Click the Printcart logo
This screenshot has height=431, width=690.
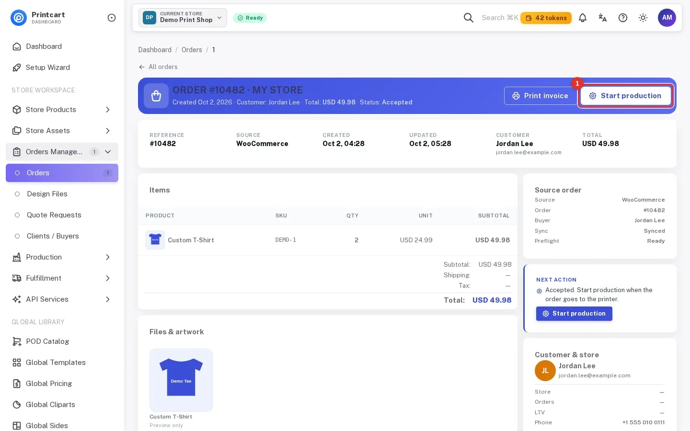pyautogui.click(x=19, y=18)
